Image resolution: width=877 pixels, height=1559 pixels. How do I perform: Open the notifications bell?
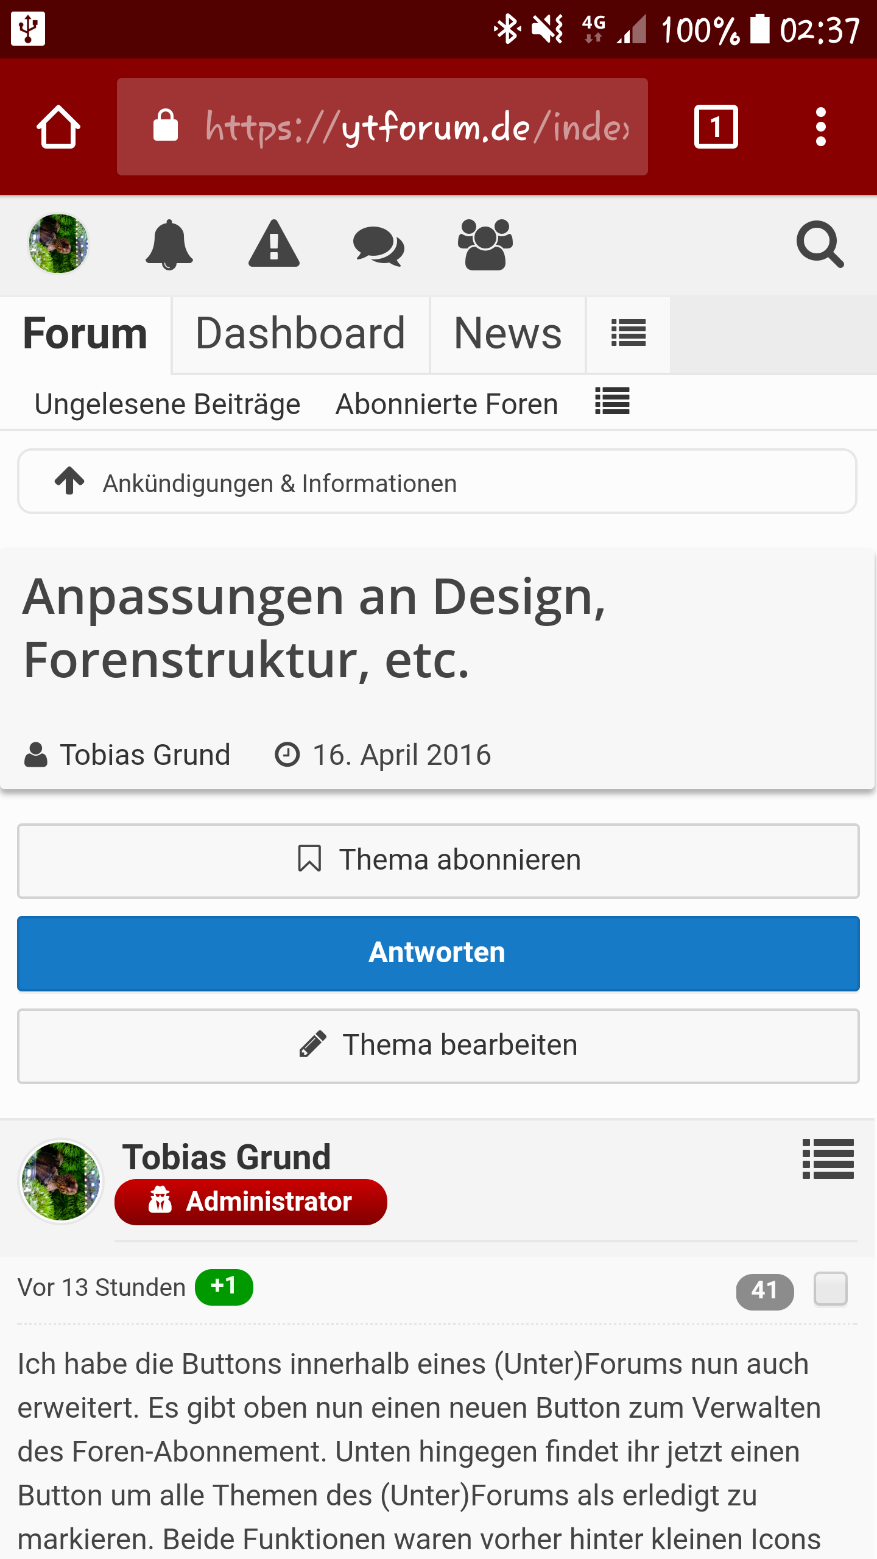(x=169, y=244)
